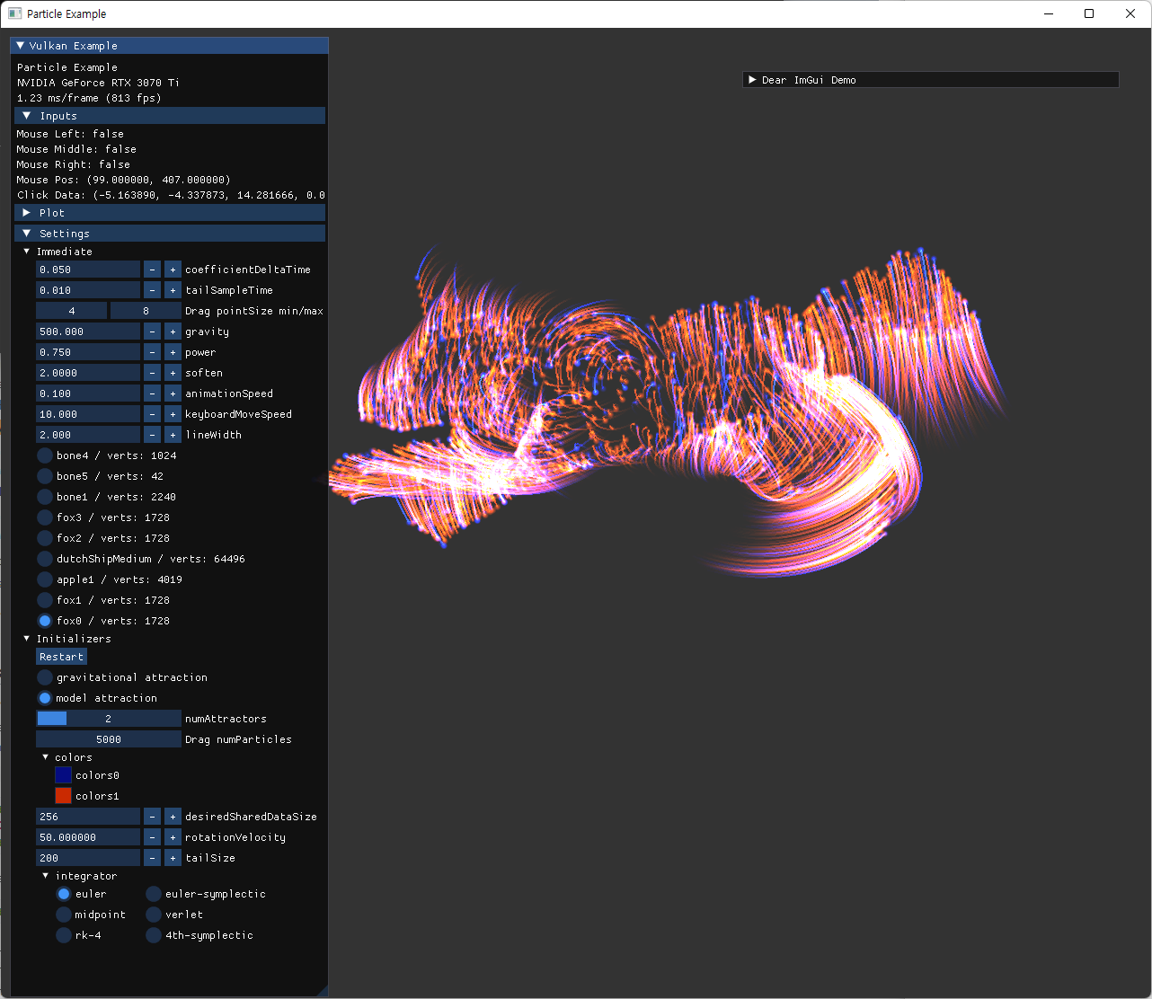
Task: Choose gravitational attraction initializer
Action: coord(45,677)
